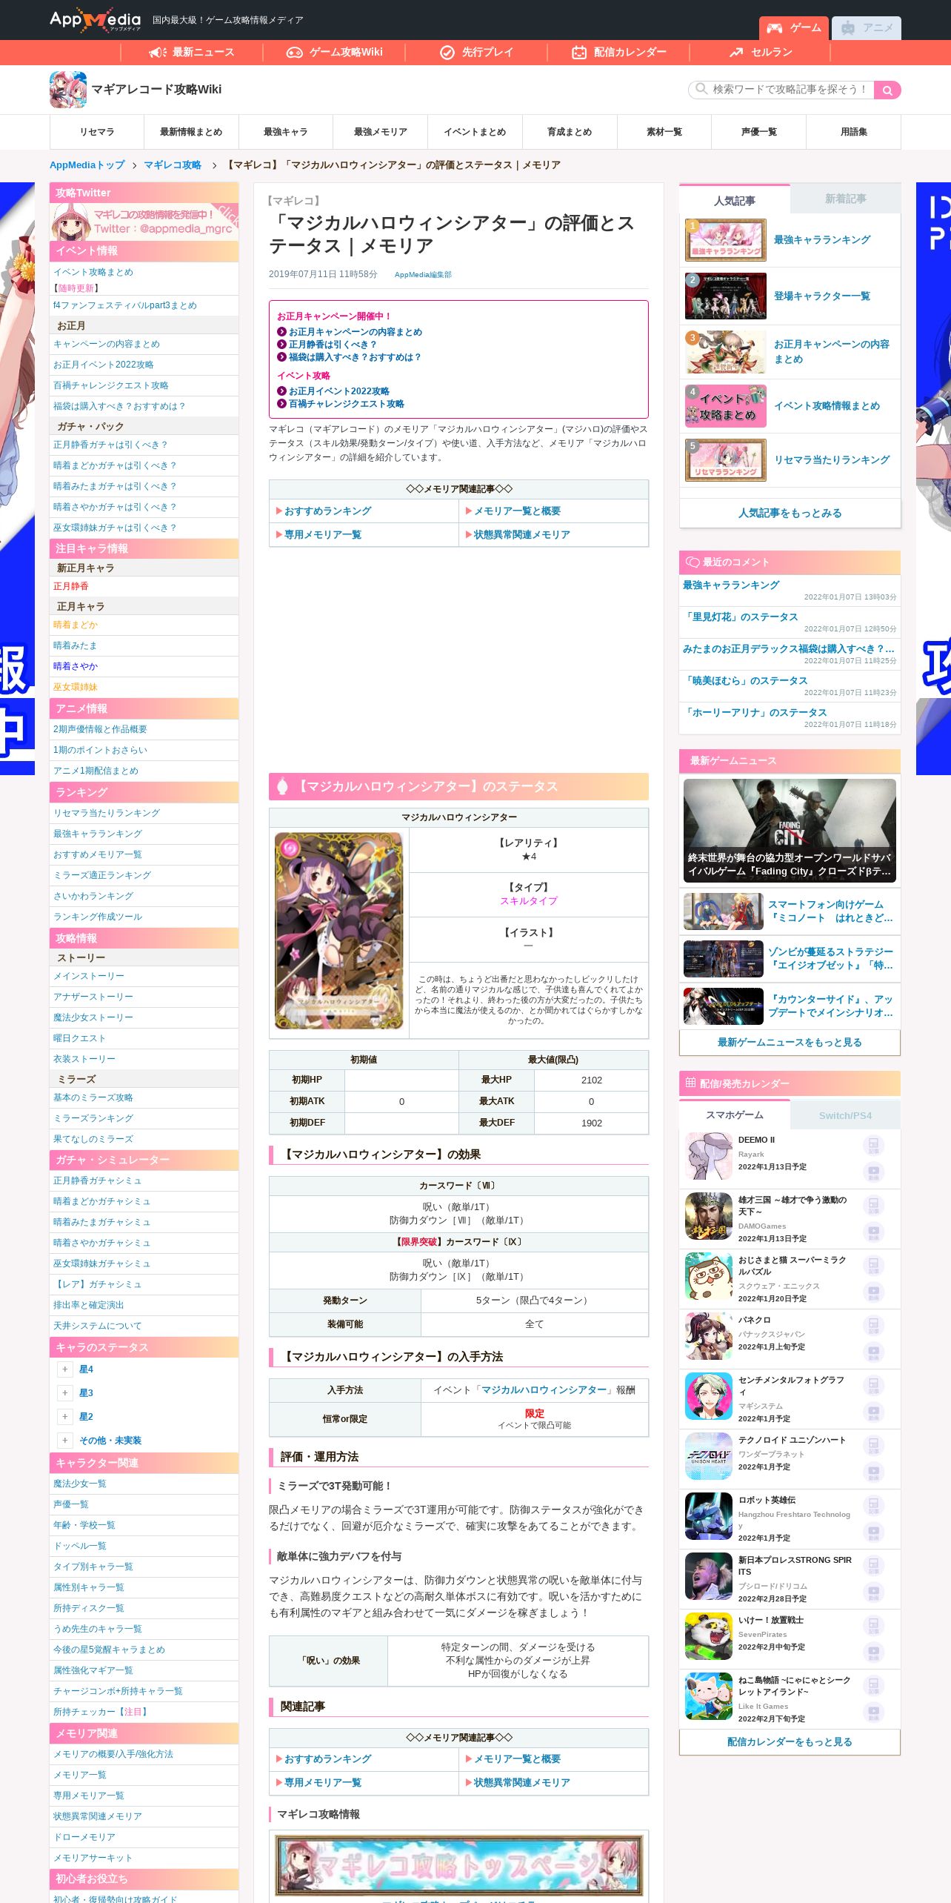The width and height of the screenshot is (951, 1903).
Task: Open 状態異常関連メモリア link in top table
Action: pos(522,535)
